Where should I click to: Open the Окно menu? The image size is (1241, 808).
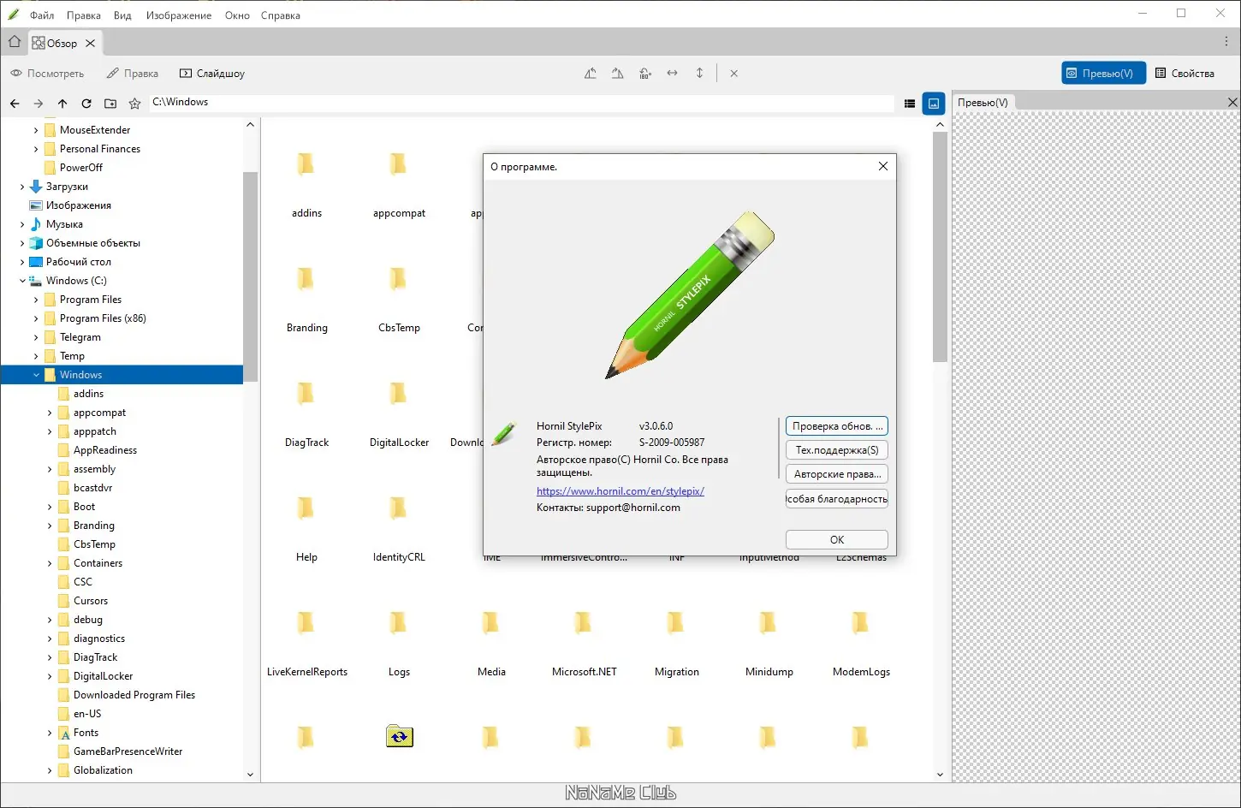tap(237, 15)
